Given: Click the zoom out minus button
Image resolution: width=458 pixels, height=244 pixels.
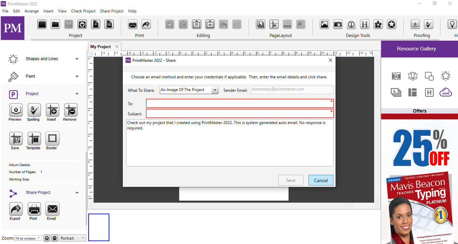Looking at the screenshot, I should tap(55, 238).
